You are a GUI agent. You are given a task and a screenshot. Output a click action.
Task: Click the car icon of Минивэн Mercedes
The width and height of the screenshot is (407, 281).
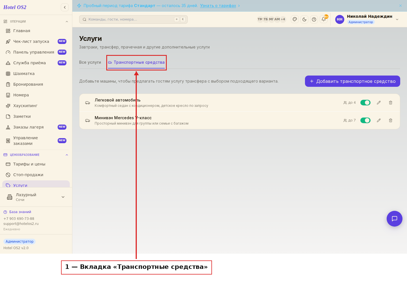point(88,121)
